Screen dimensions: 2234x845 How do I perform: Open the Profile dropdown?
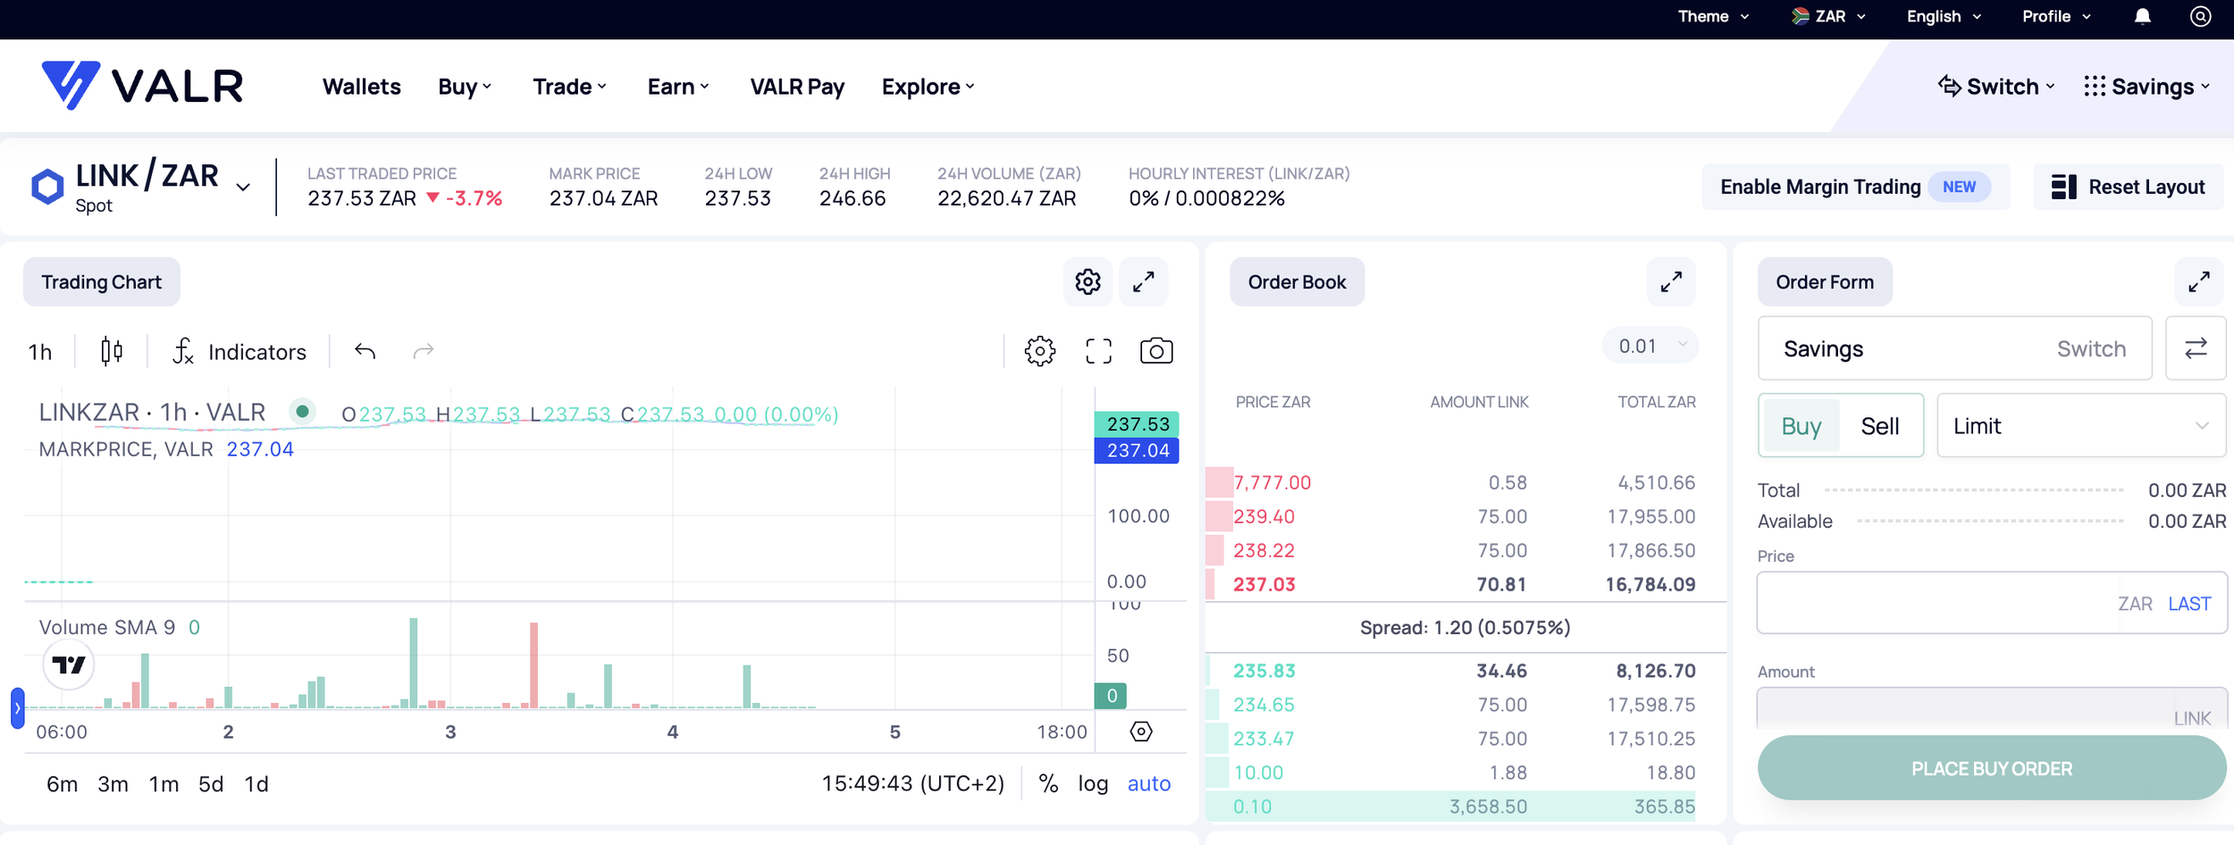(x=2056, y=16)
